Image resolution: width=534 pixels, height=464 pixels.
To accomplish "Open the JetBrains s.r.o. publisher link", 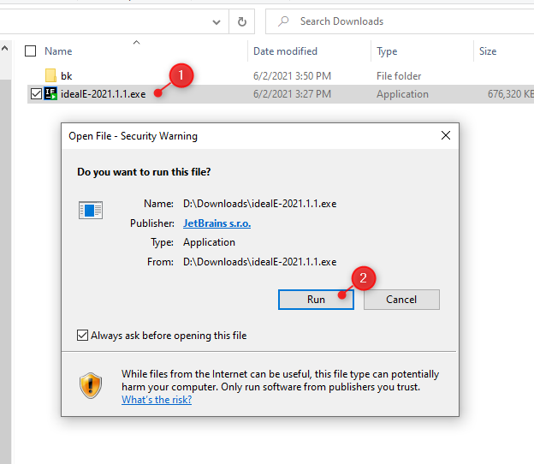I will pos(217,223).
